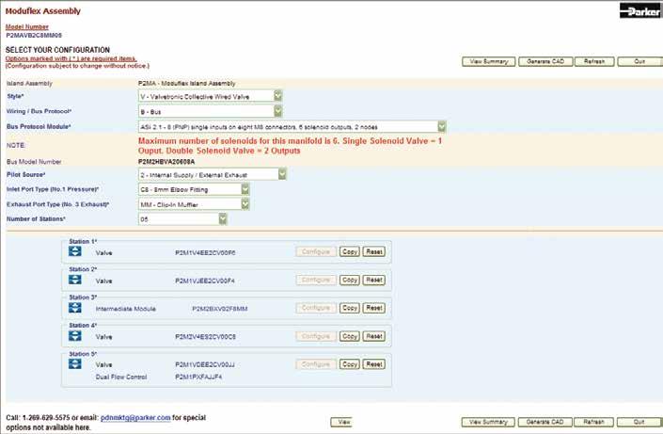Viewport: 663px width, 434px height.
Task: Open the Style dropdown
Action: pos(210,96)
